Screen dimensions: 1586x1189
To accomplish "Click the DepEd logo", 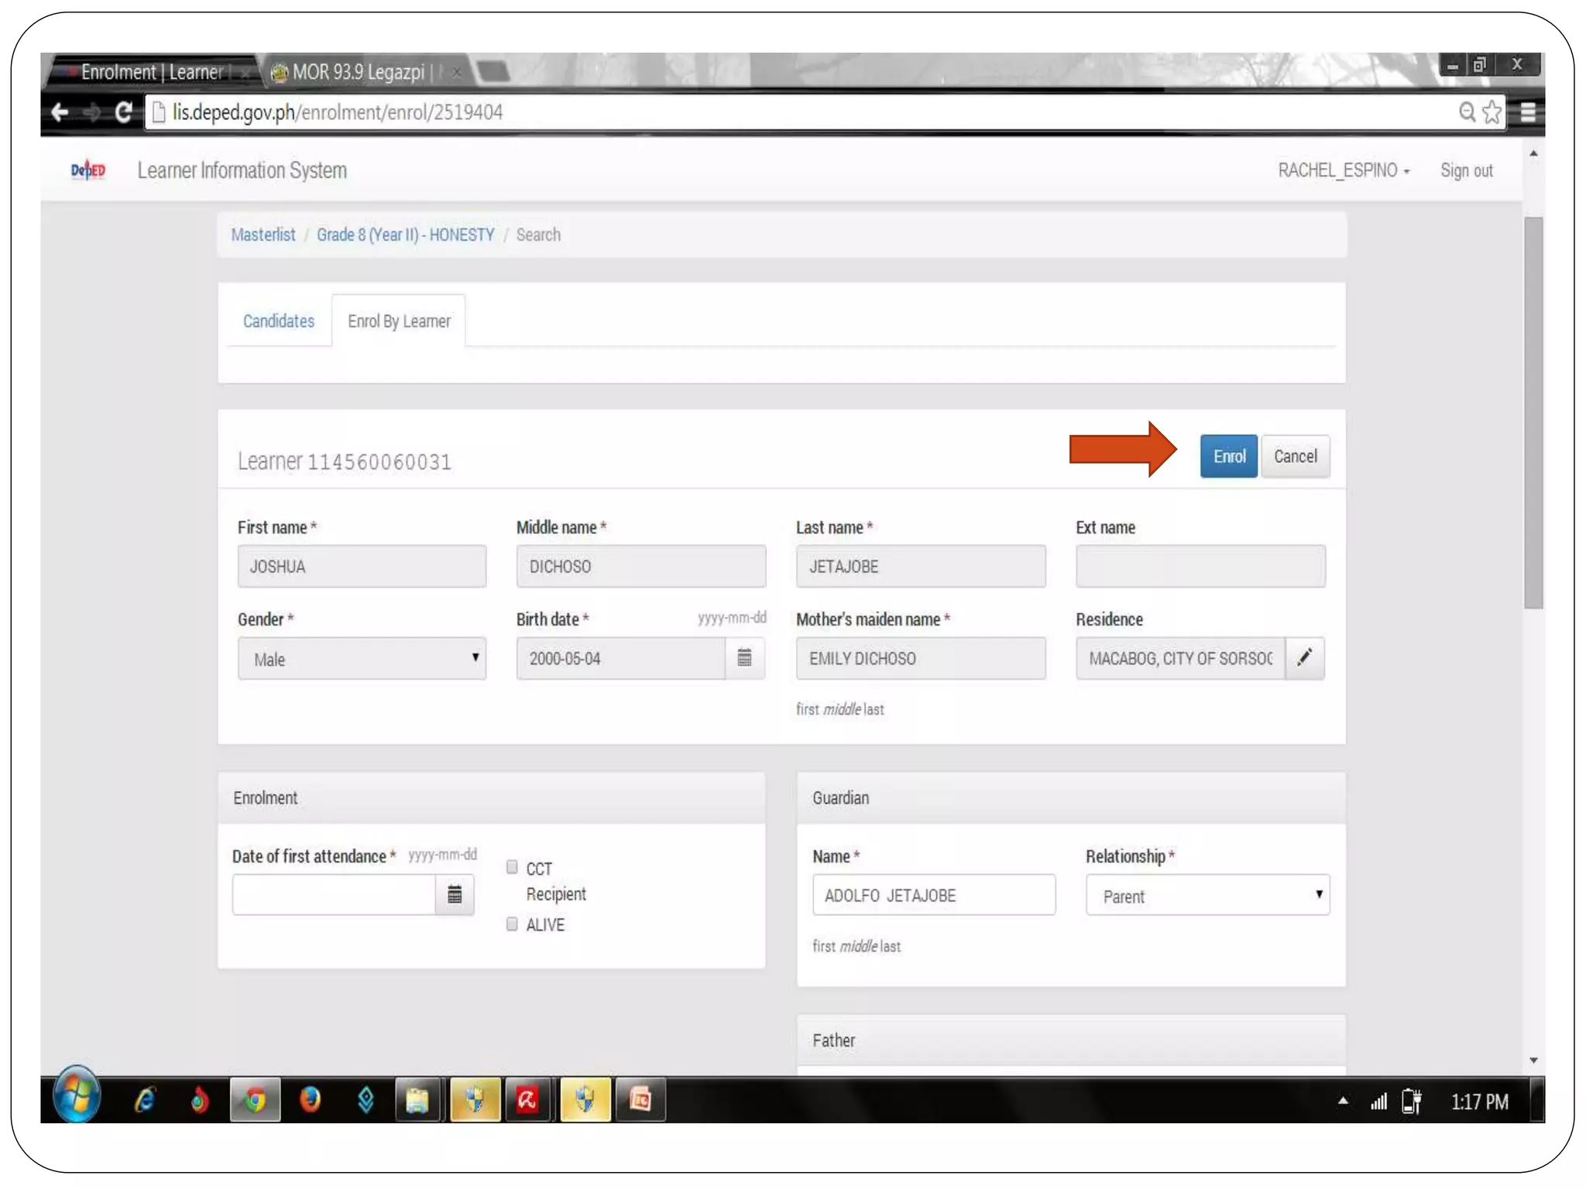I will click(88, 170).
